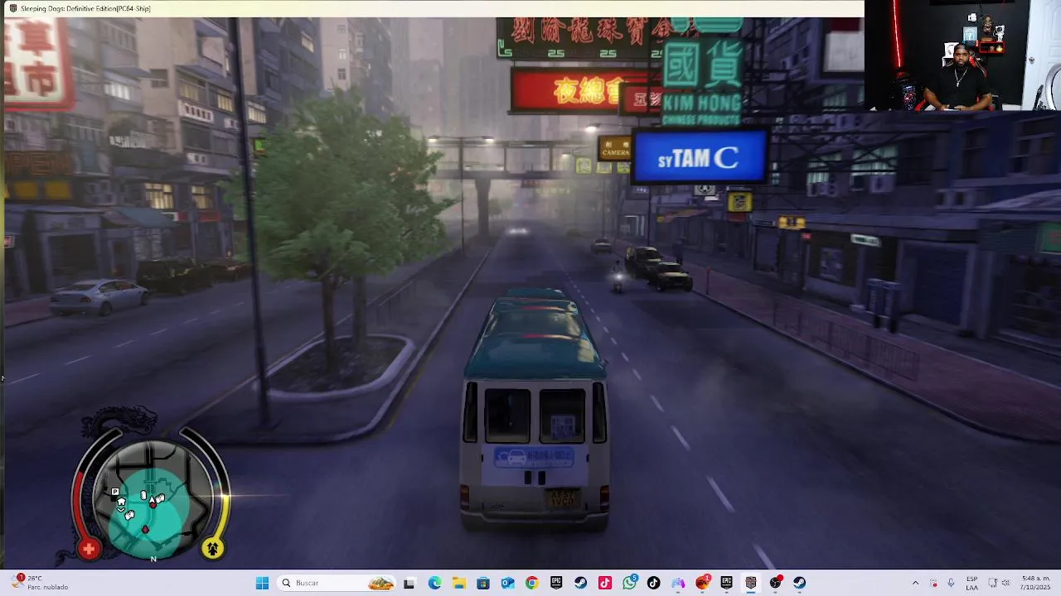Open the last Steam taskbar icon
The height and width of the screenshot is (596, 1061).
tap(799, 583)
